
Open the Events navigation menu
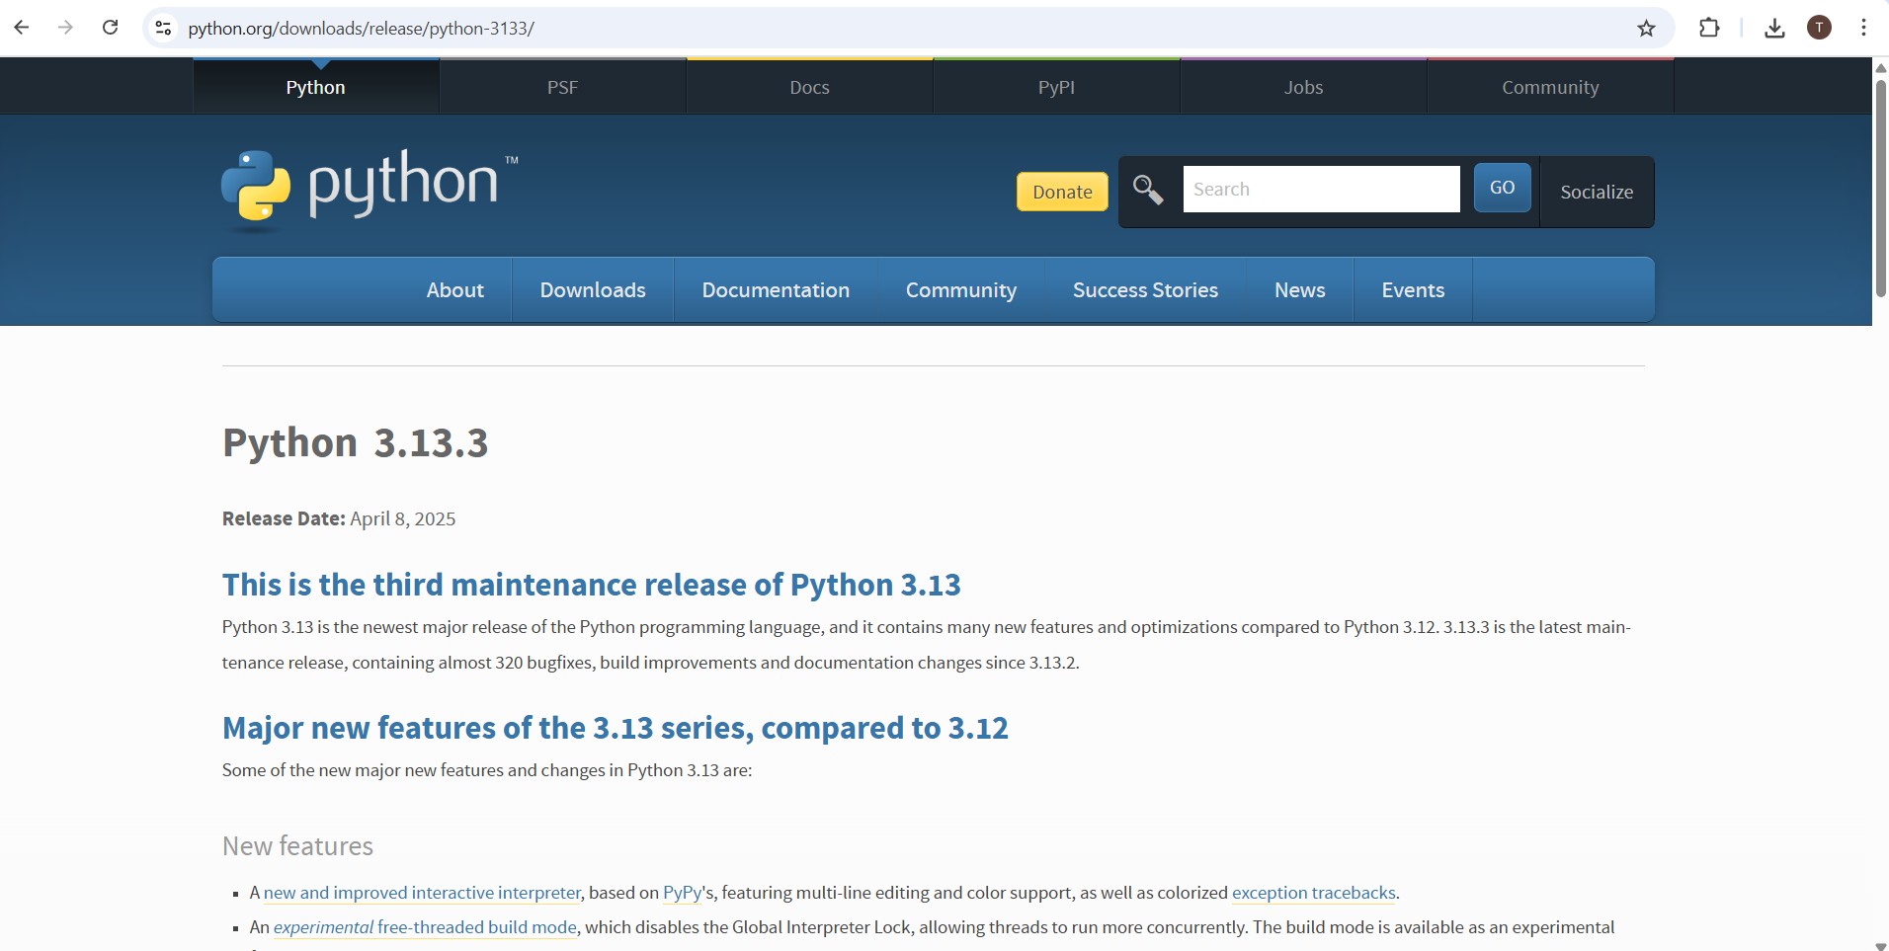pos(1413,290)
